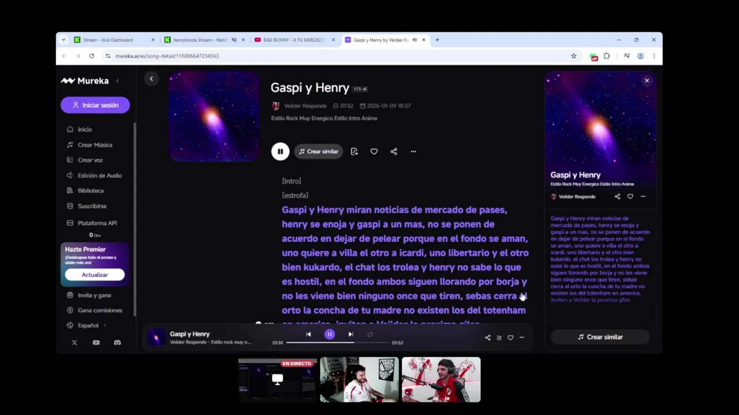739x415 pixels.
Task: Open Iniciar sesión button
Action: click(x=95, y=105)
